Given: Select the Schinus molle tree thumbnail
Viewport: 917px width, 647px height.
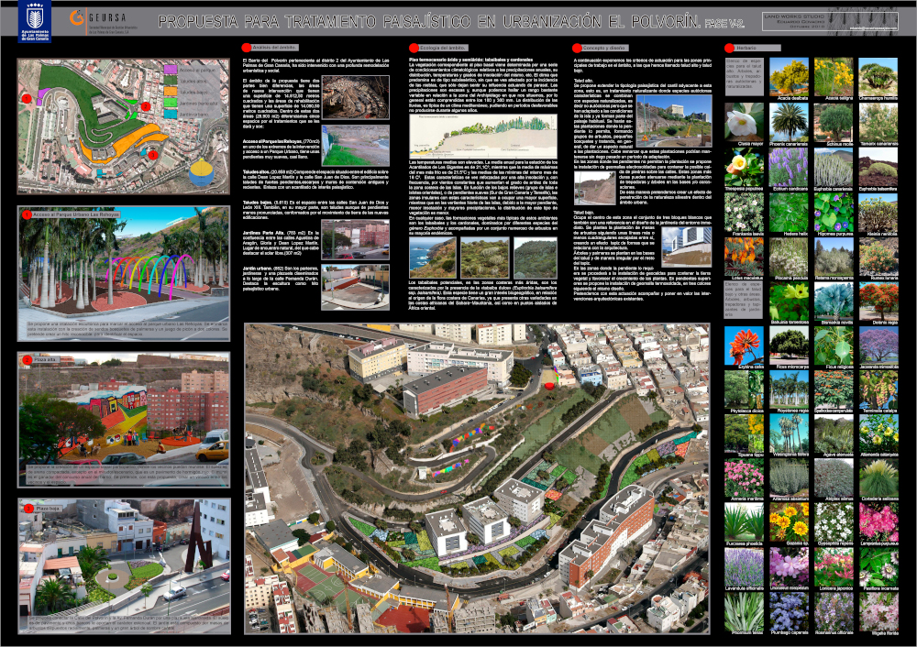Looking at the screenshot, I should tap(834, 122).
